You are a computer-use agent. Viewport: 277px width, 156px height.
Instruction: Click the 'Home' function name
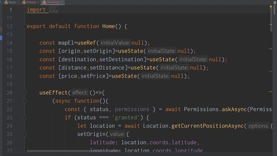[x=109, y=26]
